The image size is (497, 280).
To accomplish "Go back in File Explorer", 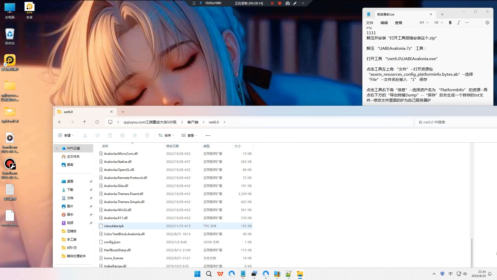I will point(60,122).
